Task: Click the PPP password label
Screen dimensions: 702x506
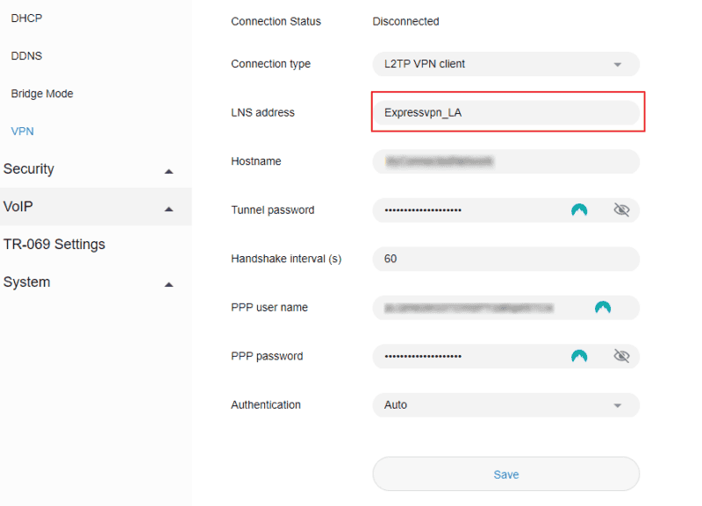Action: tap(267, 357)
